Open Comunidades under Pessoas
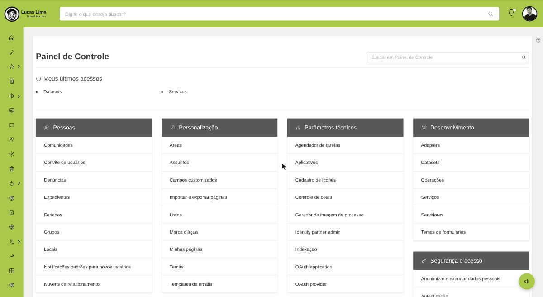543x297 pixels. 94,145
